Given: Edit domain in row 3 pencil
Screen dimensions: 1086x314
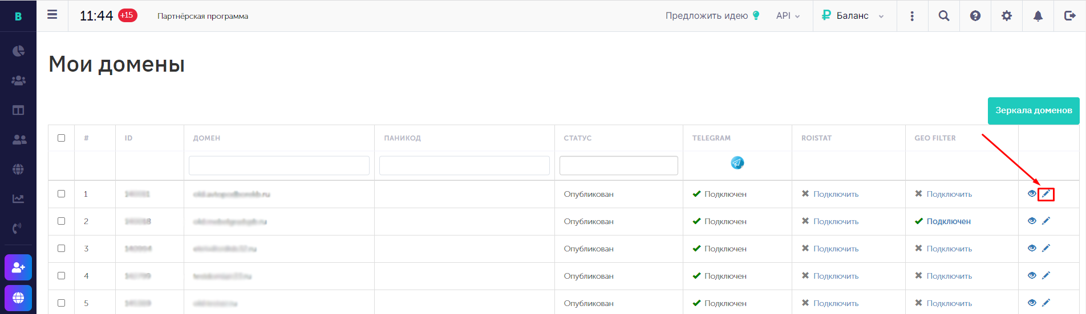Looking at the screenshot, I should click(x=1046, y=249).
